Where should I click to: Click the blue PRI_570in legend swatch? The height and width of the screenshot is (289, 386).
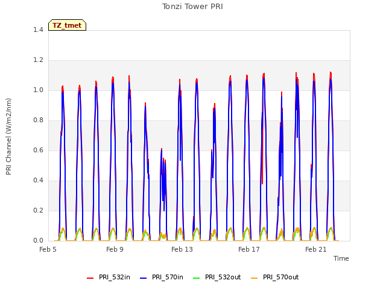(144, 278)
